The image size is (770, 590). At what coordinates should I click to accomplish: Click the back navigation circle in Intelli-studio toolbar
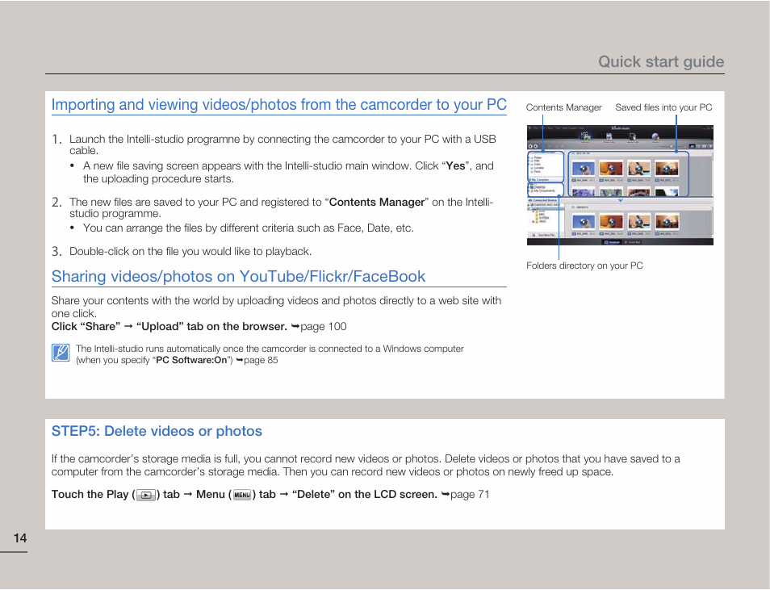pyautogui.click(x=530, y=146)
